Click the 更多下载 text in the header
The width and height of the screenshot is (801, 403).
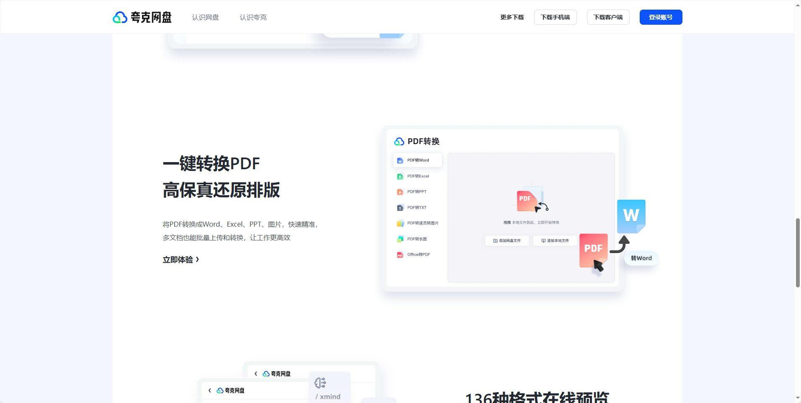pyautogui.click(x=512, y=17)
